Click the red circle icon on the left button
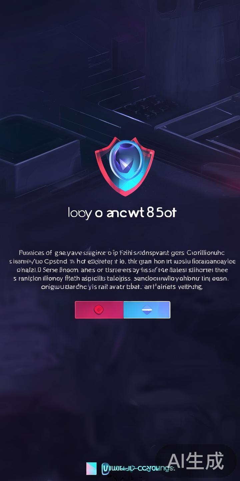The width and height of the screenshot is (240, 481). tap(99, 310)
